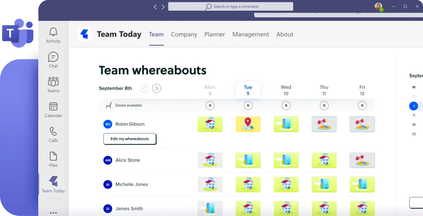Click desks available count for Friday
423x216 pixels.
tap(362, 106)
